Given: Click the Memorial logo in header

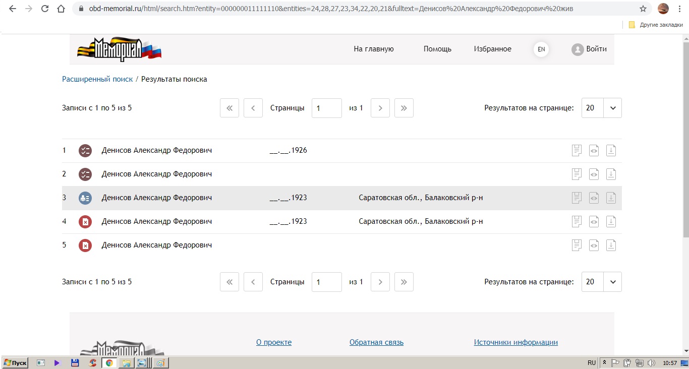Looking at the screenshot, I should [119, 49].
